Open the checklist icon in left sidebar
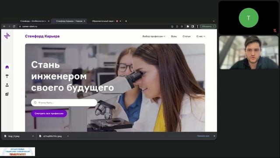Image resolution: width=280 pixels, height=158 pixels. click(x=7, y=94)
